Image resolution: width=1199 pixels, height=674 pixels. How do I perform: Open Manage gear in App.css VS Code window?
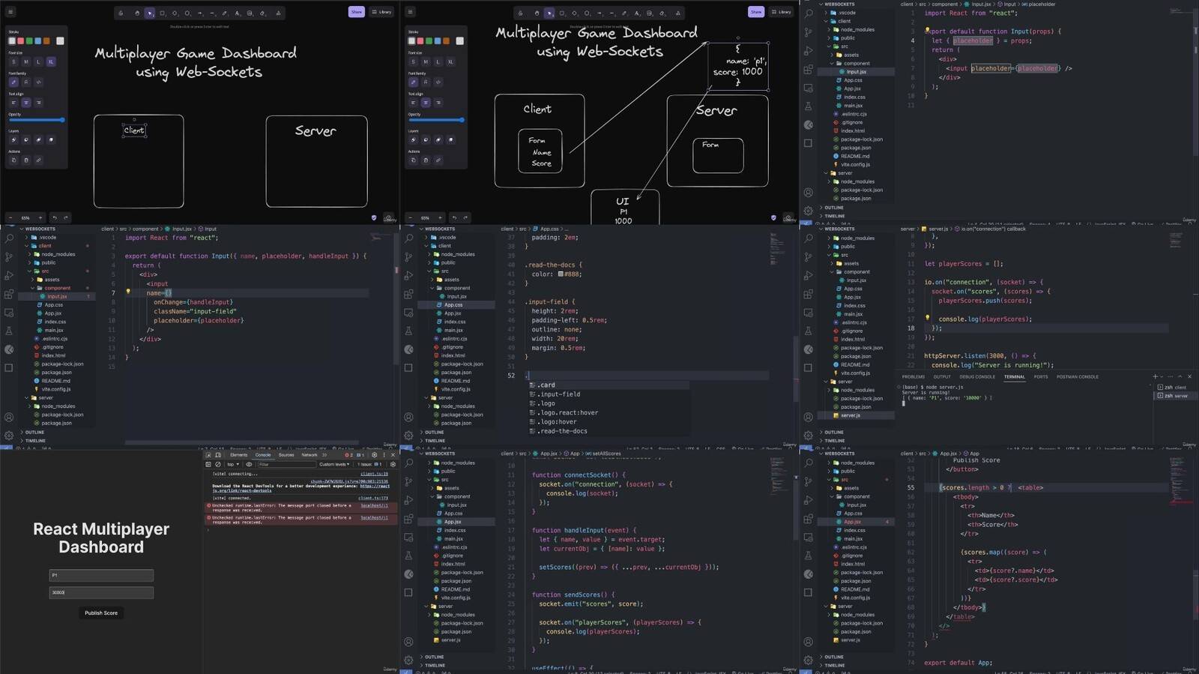408,435
